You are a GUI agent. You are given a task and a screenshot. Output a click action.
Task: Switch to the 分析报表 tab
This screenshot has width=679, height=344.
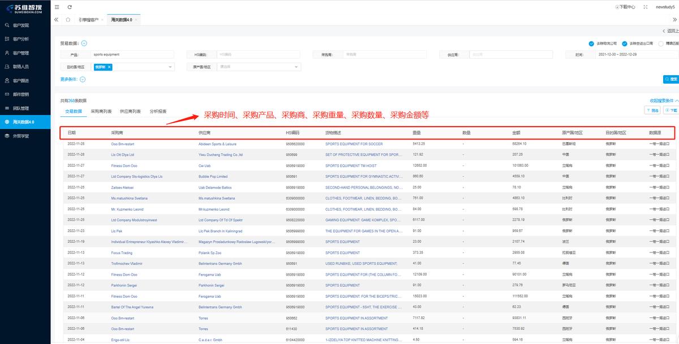tap(158, 111)
